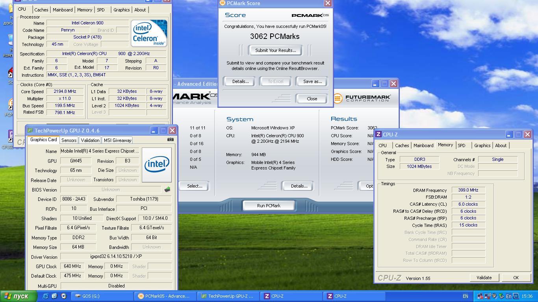This screenshot has width=538, height=302.
Task: Click the Subvendor Toshiba (1179) field
Action: point(144,199)
